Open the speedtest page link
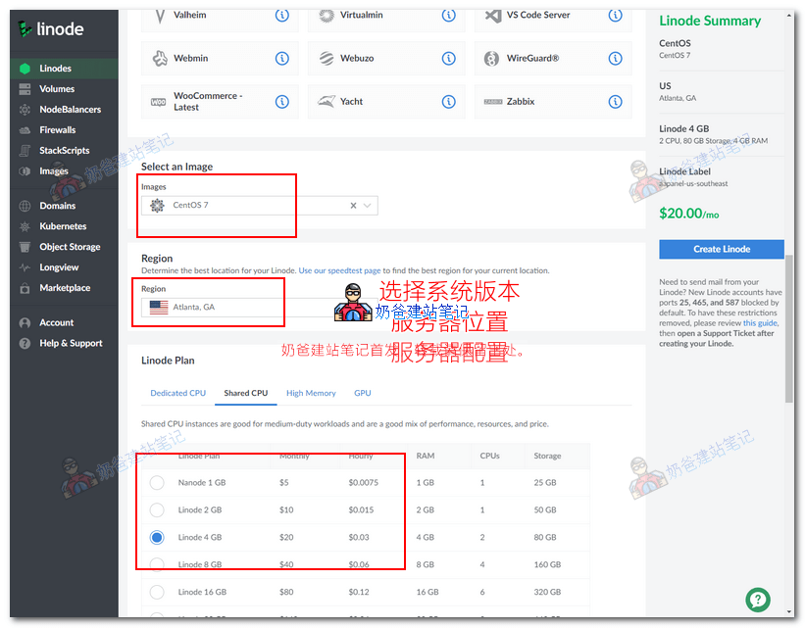The height and width of the screenshot is (628, 805). [339, 270]
